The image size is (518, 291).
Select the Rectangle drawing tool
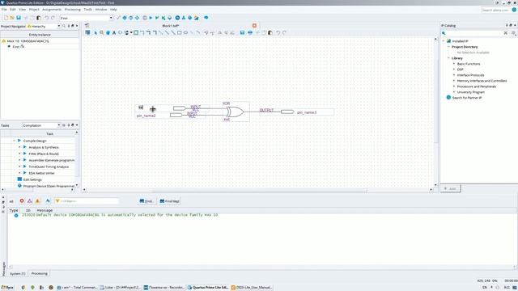[x=180, y=32]
